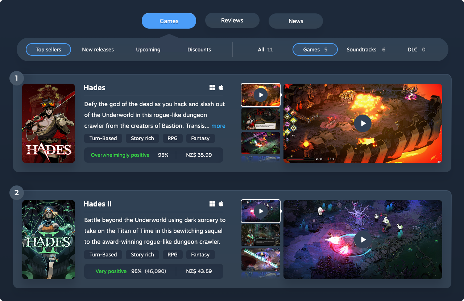Click the Apple icon in Hades II card
This screenshot has width=464, height=301.
[221, 204]
